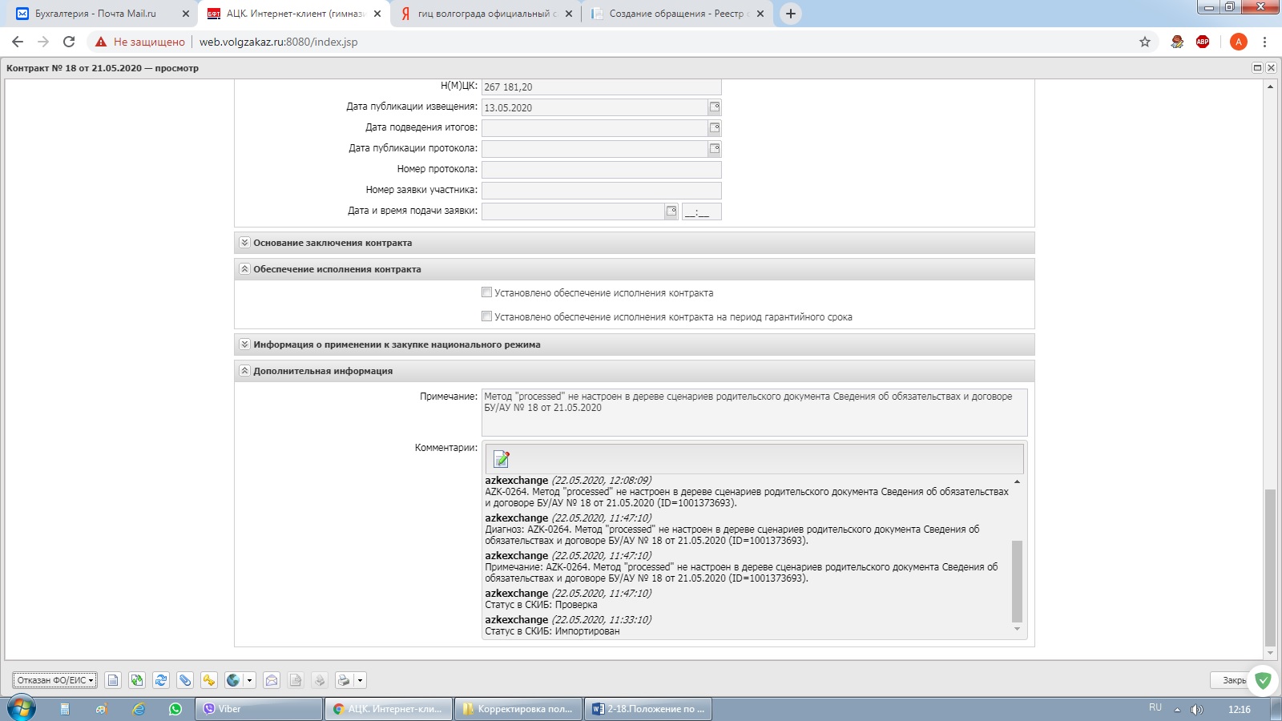Viewport: 1282px width, 721px height.
Task: Click the Закрыть button at bottom right
Action: [1232, 680]
